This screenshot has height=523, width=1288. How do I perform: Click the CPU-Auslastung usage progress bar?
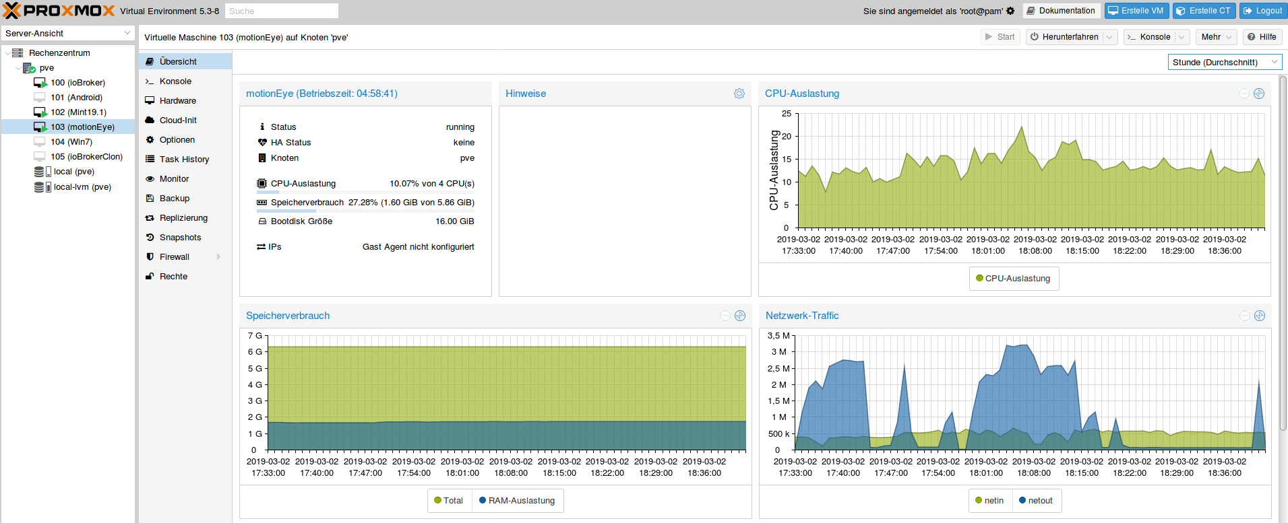click(365, 192)
